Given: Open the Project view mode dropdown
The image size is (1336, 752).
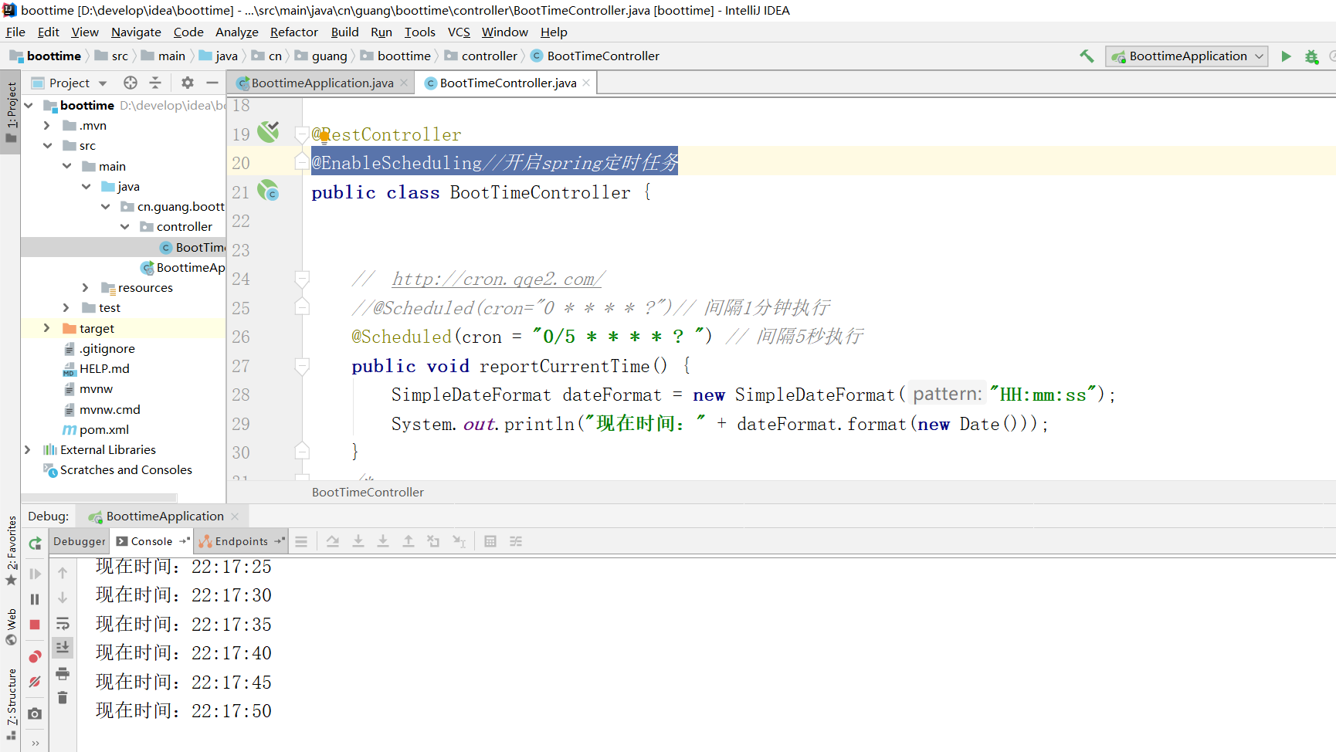Looking at the screenshot, I should tap(103, 83).
